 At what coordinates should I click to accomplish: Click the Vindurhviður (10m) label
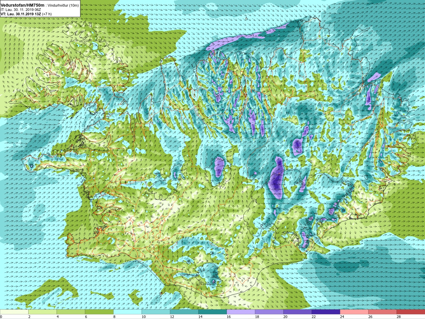coord(63,6)
